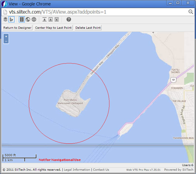Click the first label display icon
196x174 pixels.
click(x=45, y=19)
